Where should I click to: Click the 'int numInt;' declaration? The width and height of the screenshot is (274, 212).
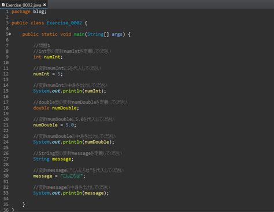point(48,57)
